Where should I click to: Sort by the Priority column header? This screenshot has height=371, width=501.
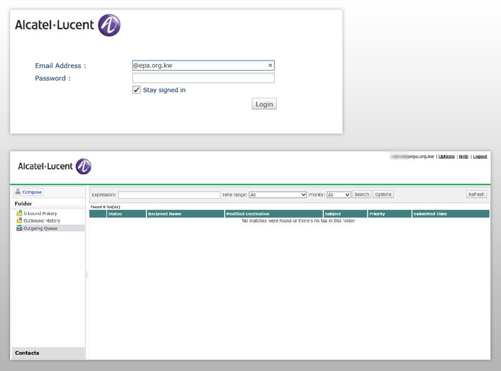[x=390, y=214]
